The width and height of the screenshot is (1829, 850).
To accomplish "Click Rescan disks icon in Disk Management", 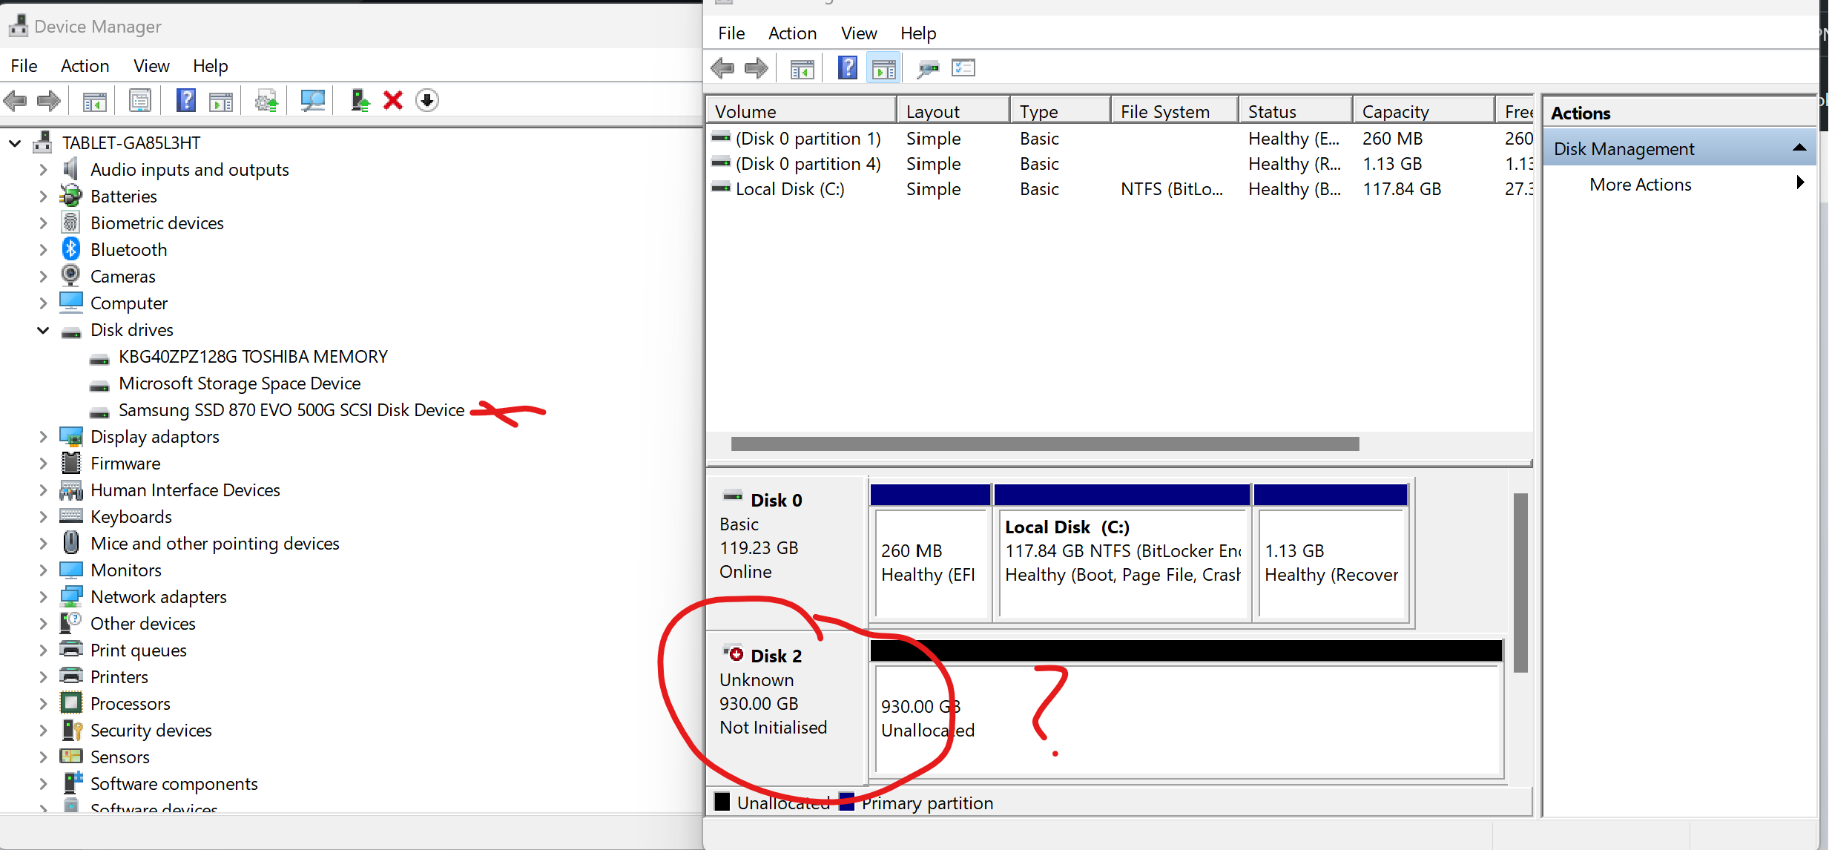I will point(927,68).
